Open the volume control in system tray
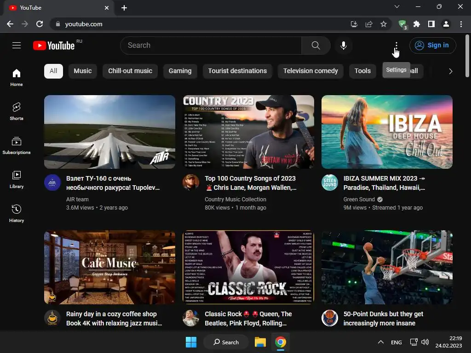 tap(425, 342)
